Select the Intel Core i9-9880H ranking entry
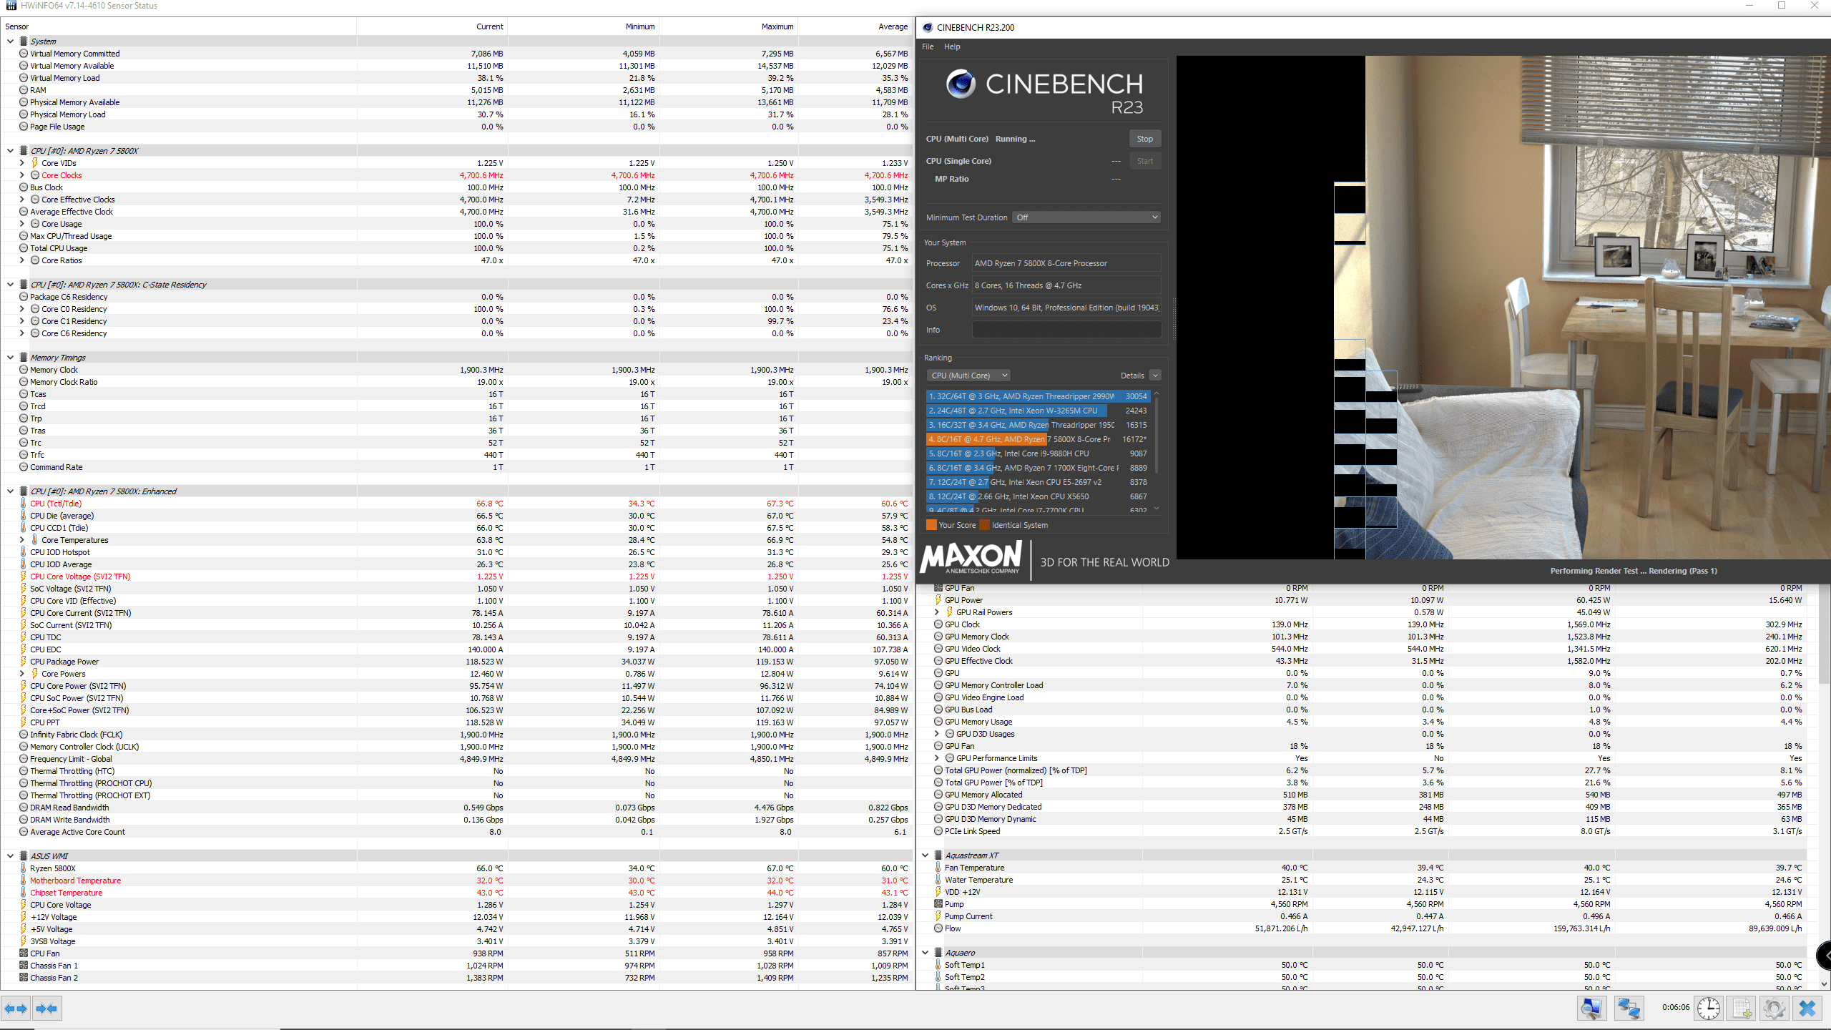 click(1038, 453)
